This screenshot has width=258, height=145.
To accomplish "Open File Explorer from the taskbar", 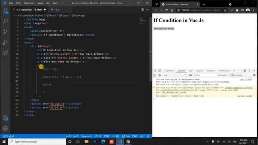I will 86,141.
